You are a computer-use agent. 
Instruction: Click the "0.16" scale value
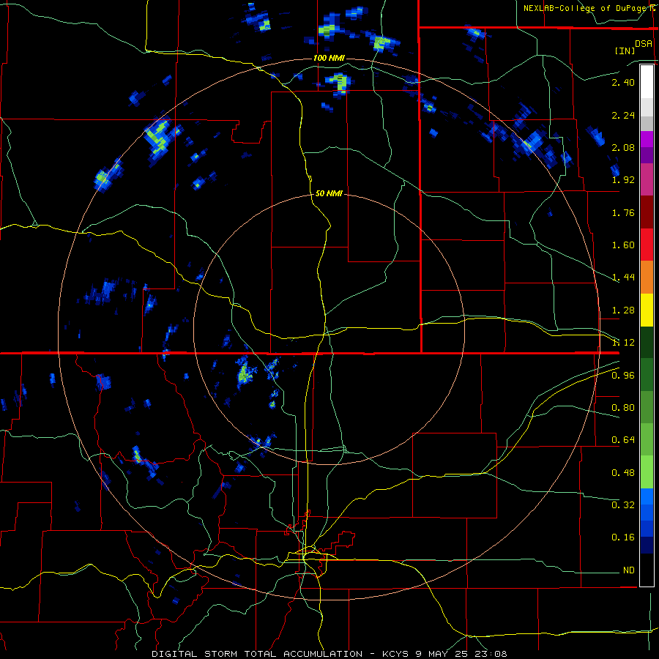tap(623, 537)
